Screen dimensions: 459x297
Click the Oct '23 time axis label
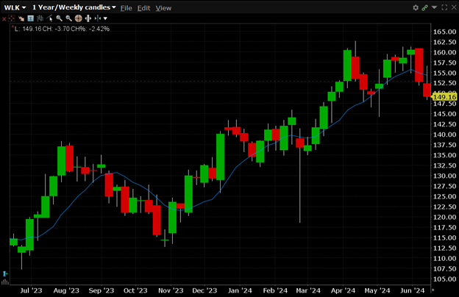135,290
